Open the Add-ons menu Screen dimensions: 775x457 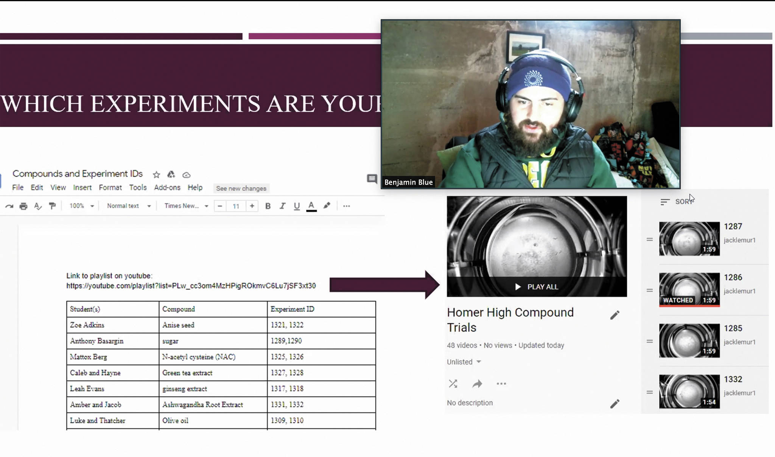(167, 188)
